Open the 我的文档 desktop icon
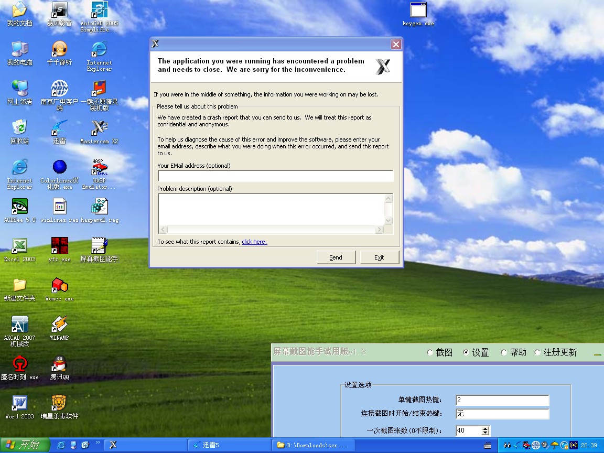 [x=19, y=14]
